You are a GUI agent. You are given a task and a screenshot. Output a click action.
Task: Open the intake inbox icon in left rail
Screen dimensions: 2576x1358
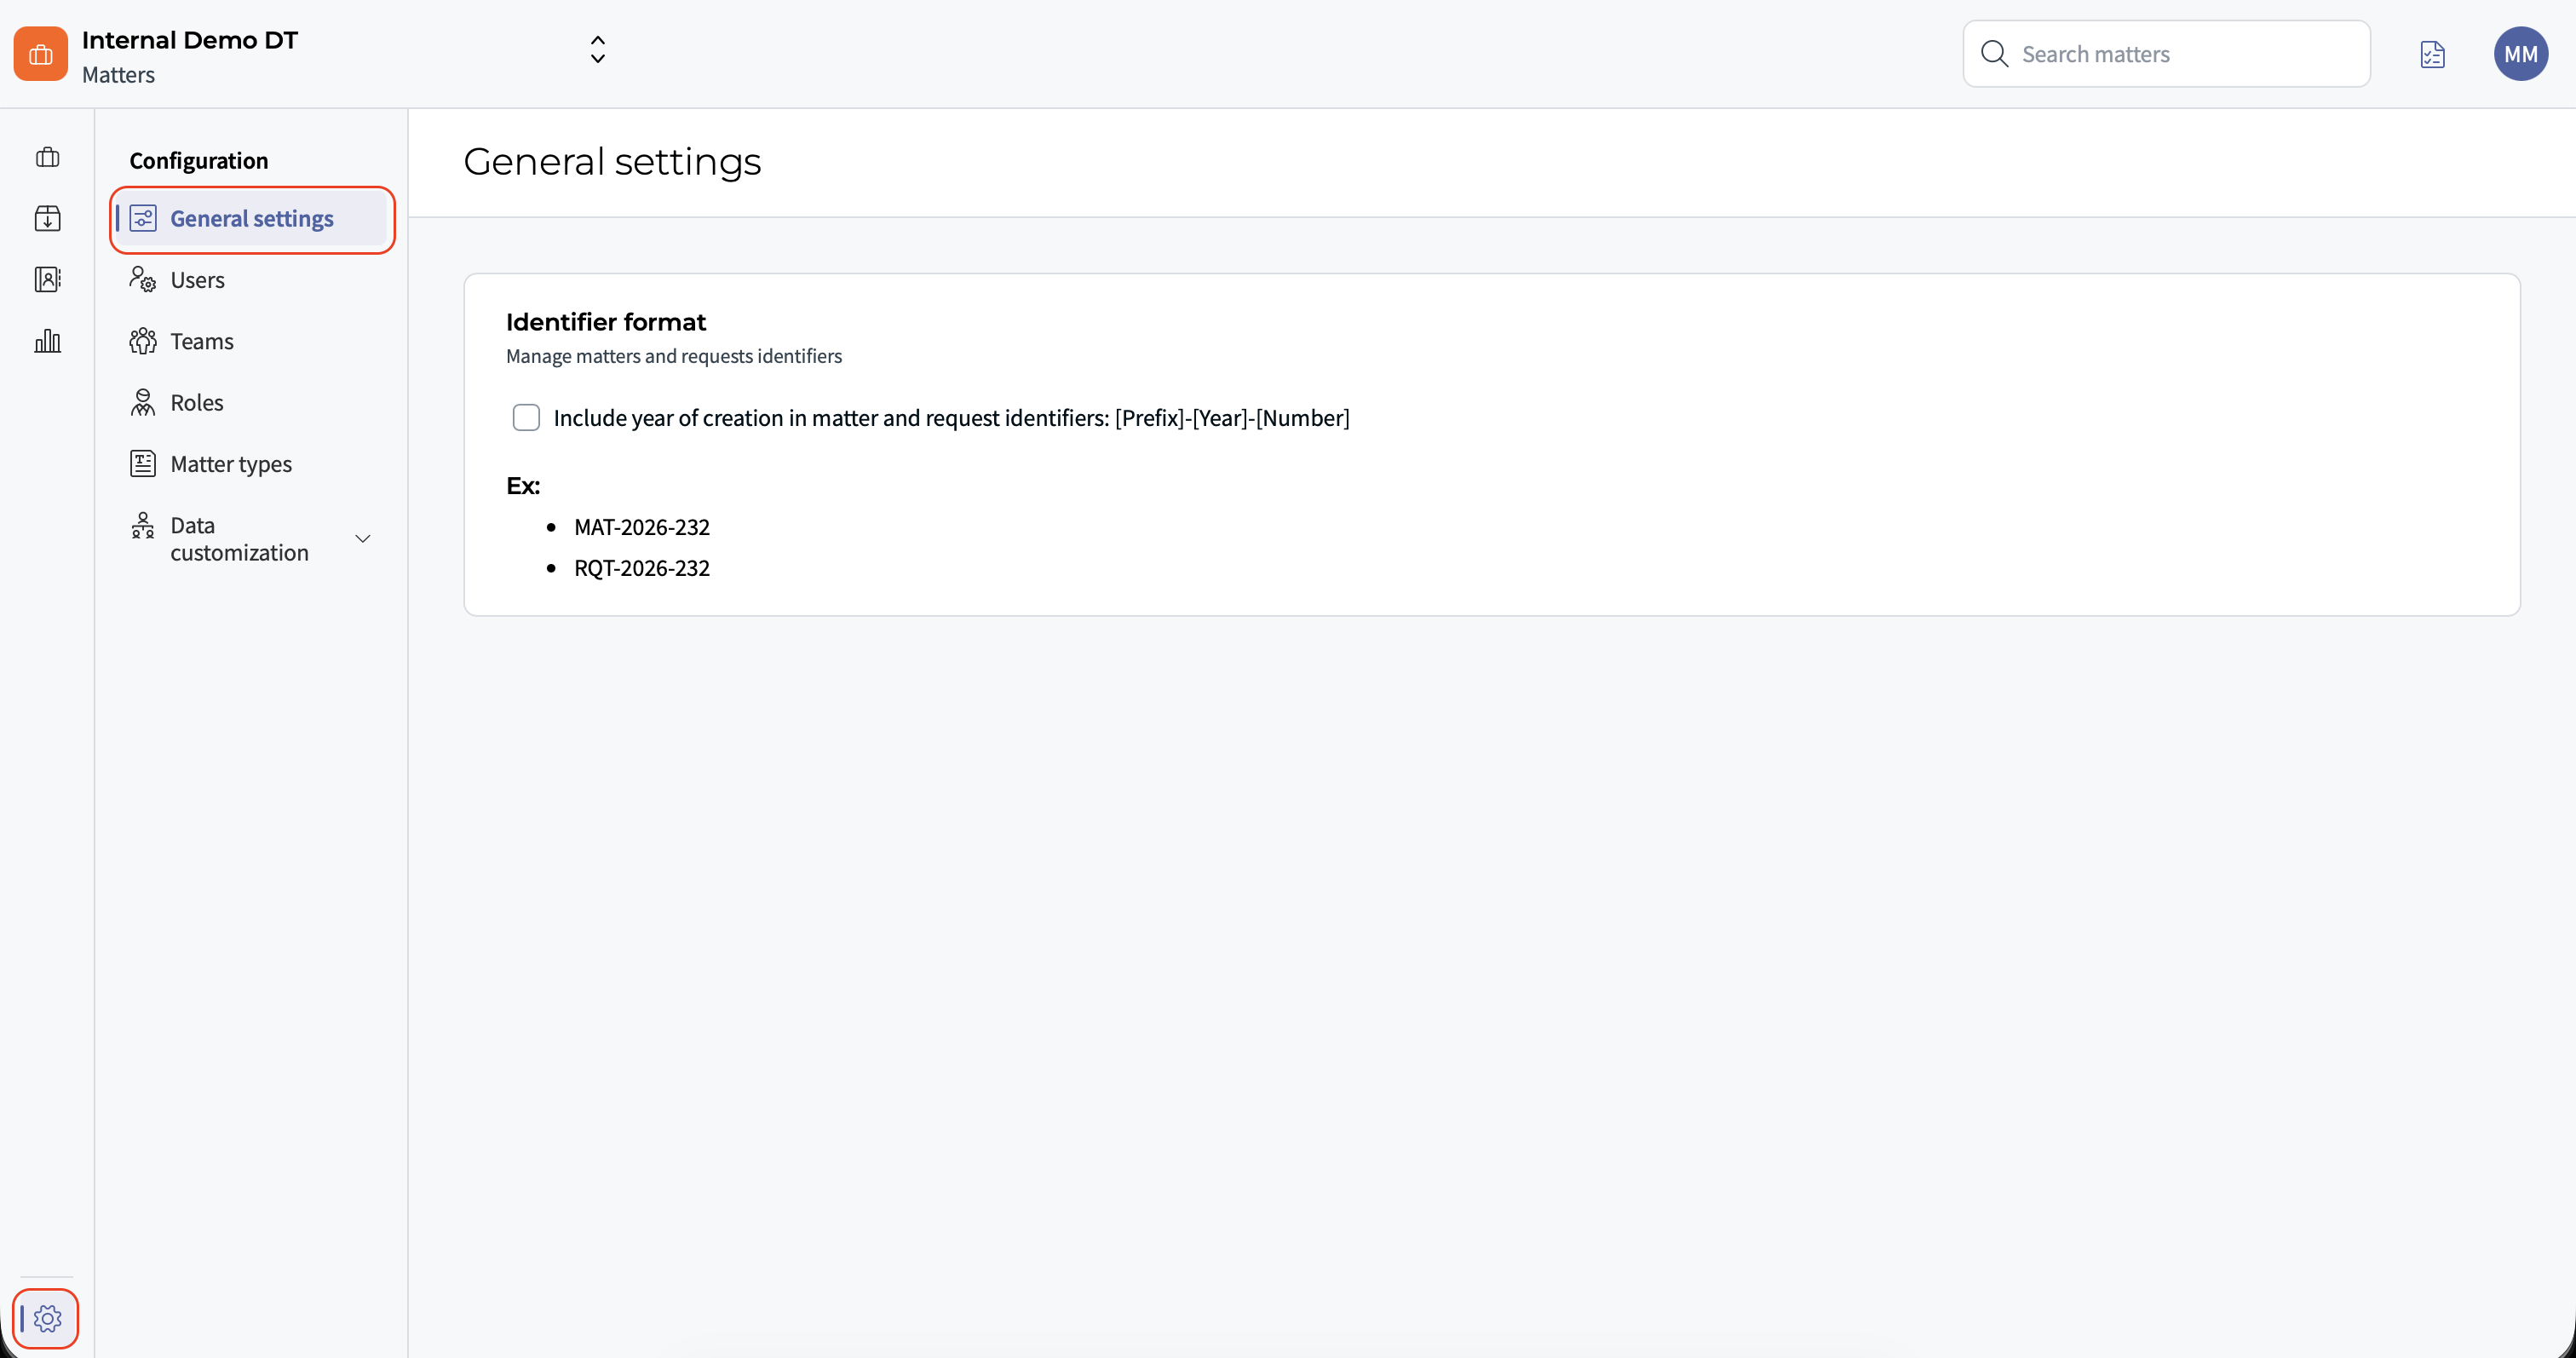[47, 218]
